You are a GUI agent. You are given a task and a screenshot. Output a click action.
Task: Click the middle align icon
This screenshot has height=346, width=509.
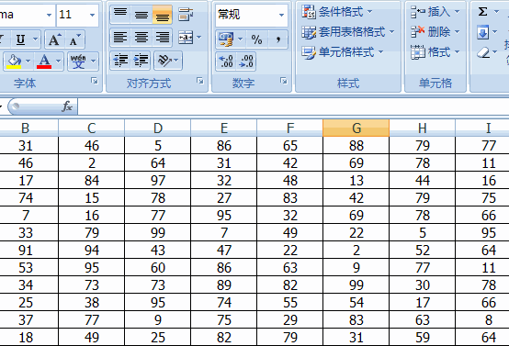141,15
